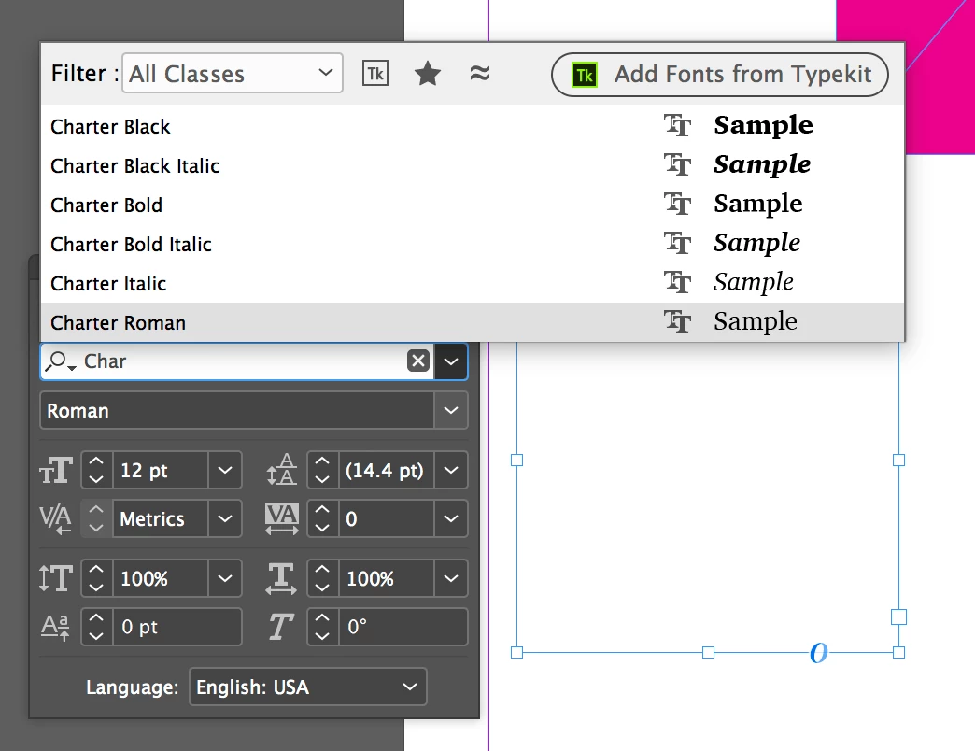Click the kerning icon
975x751 pixels.
(x=56, y=518)
